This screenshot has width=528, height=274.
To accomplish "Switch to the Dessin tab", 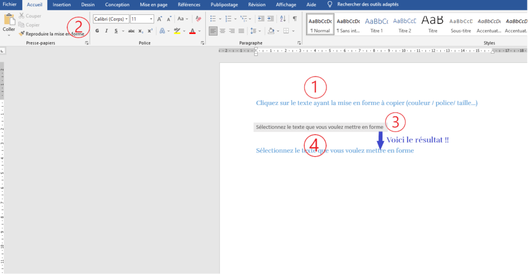I will click(x=88, y=5).
